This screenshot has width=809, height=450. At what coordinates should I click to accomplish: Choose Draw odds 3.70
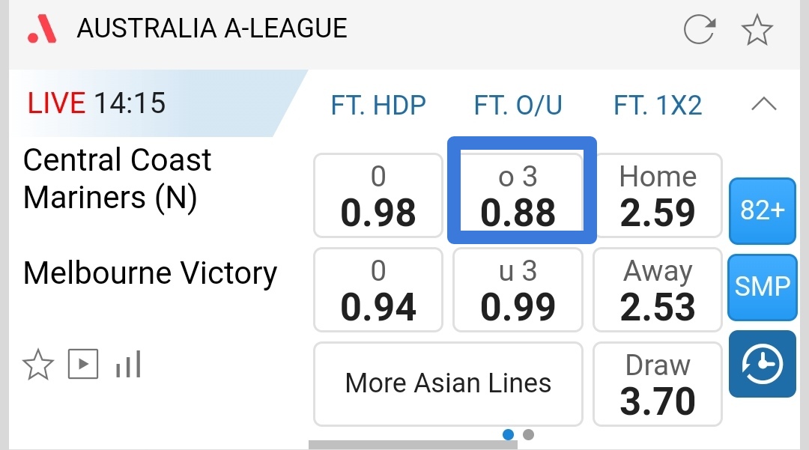658,383
